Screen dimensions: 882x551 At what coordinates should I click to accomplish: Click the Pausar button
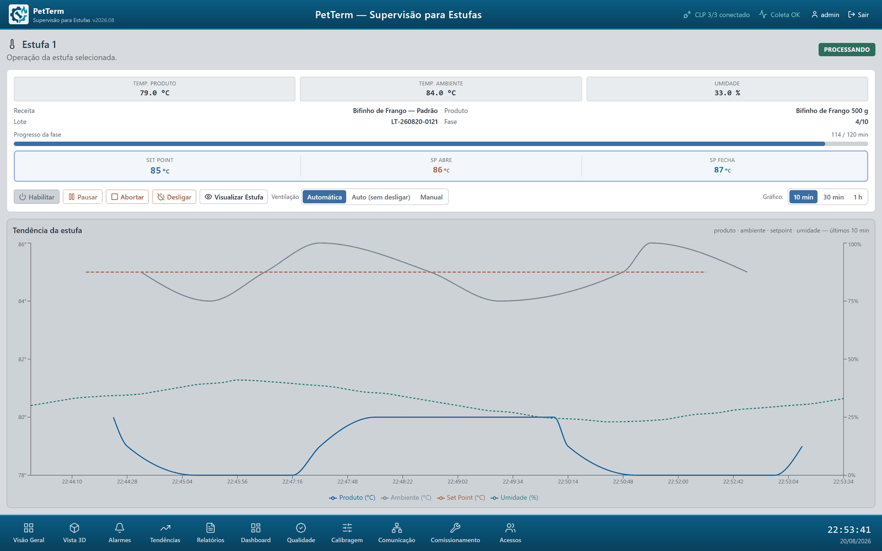(83, 197)
